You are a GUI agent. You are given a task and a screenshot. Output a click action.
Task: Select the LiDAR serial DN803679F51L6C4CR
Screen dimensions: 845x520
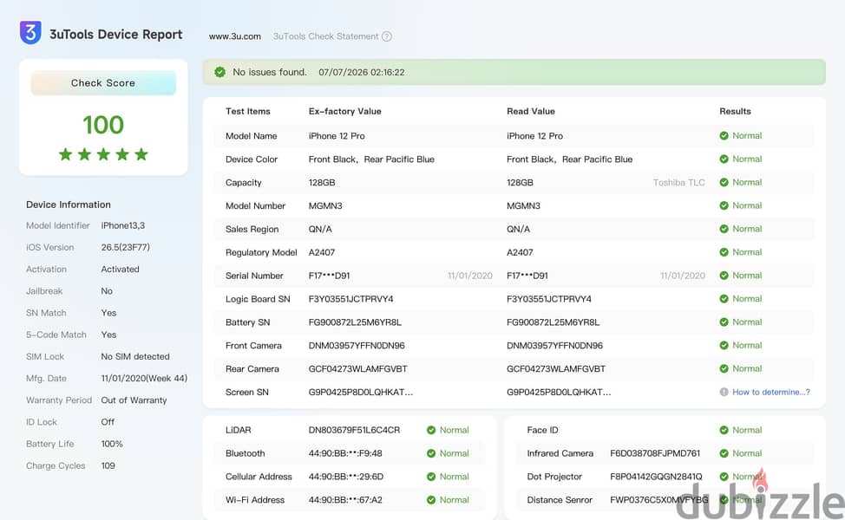point(354,430)
